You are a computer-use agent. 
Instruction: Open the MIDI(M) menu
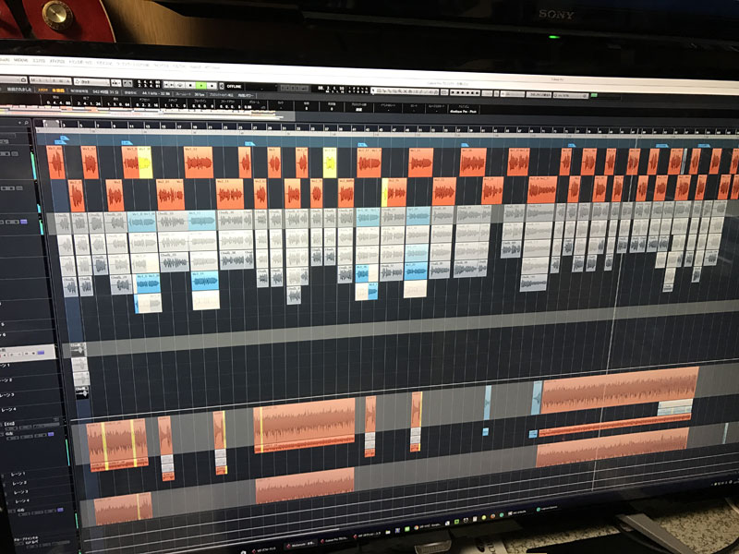[20, 60]
